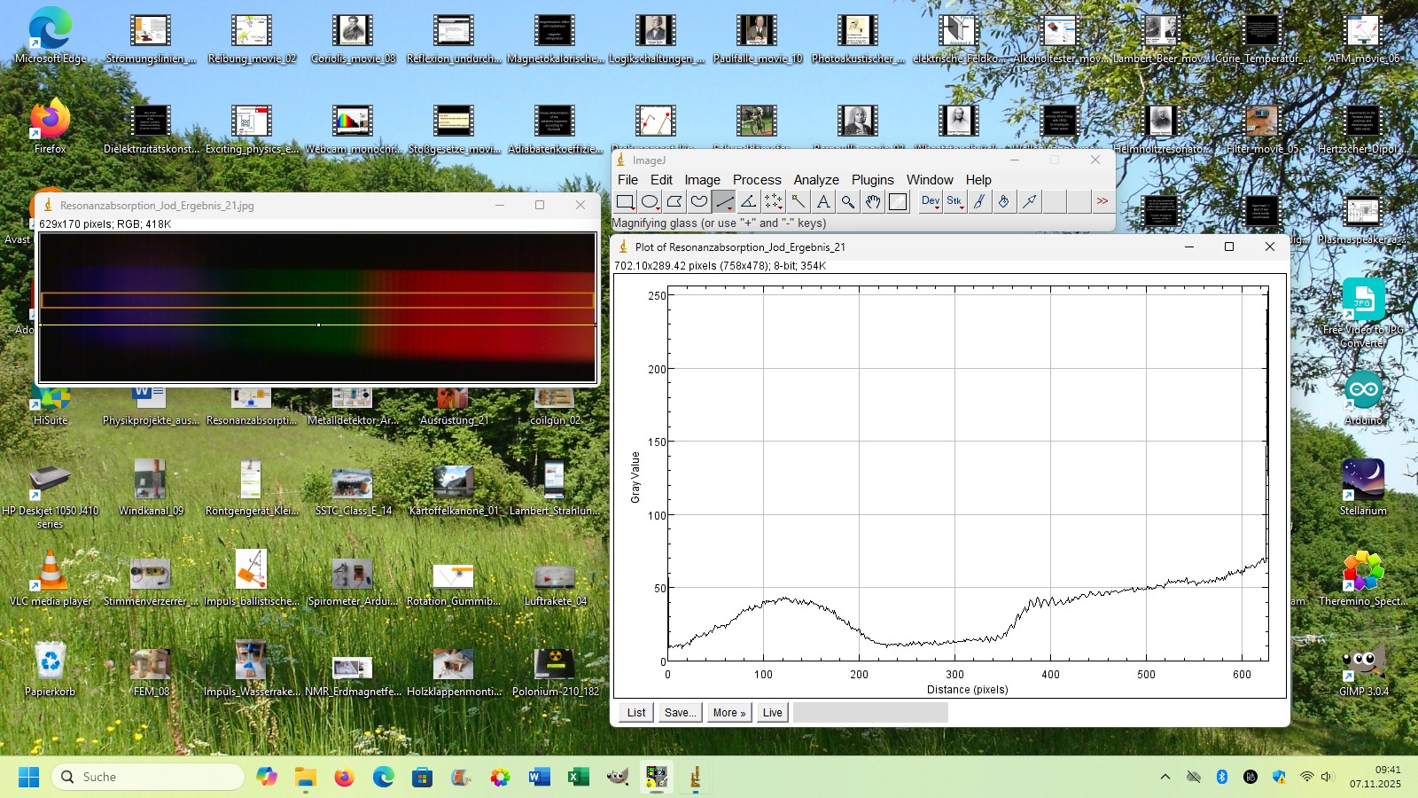This screenshot has width=1418, height=798.
Task: Open the Dev developer menu dropdown
Action: [931, 202]
